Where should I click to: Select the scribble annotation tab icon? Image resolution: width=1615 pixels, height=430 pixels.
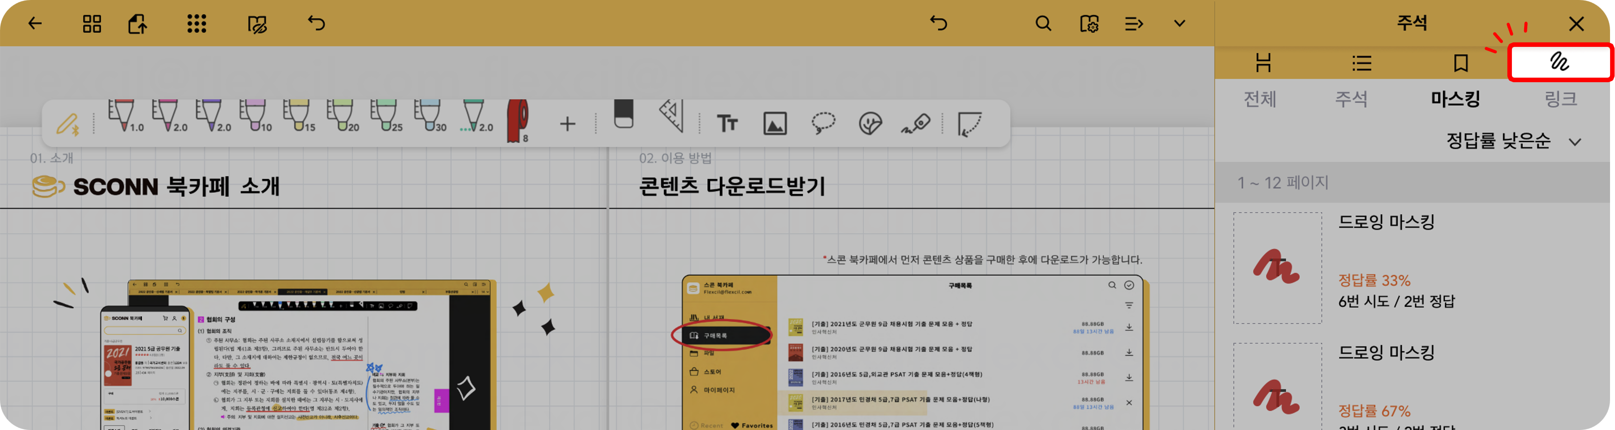(x=1559, y=62)
